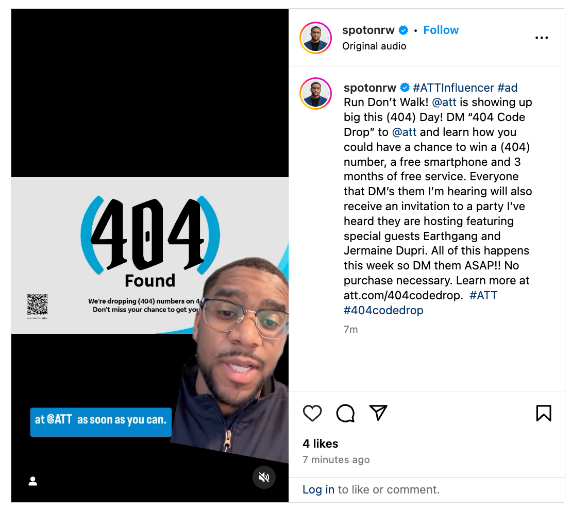Save the post with the bookmark icon
Screen dimensions: 571x510
[x=544, y=413]
